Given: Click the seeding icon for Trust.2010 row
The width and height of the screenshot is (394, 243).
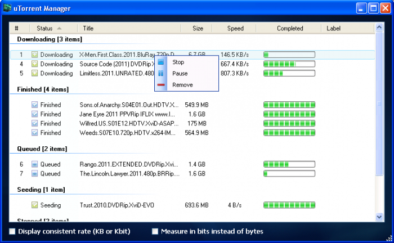Looking at the screenshot, I should point(34,205).
